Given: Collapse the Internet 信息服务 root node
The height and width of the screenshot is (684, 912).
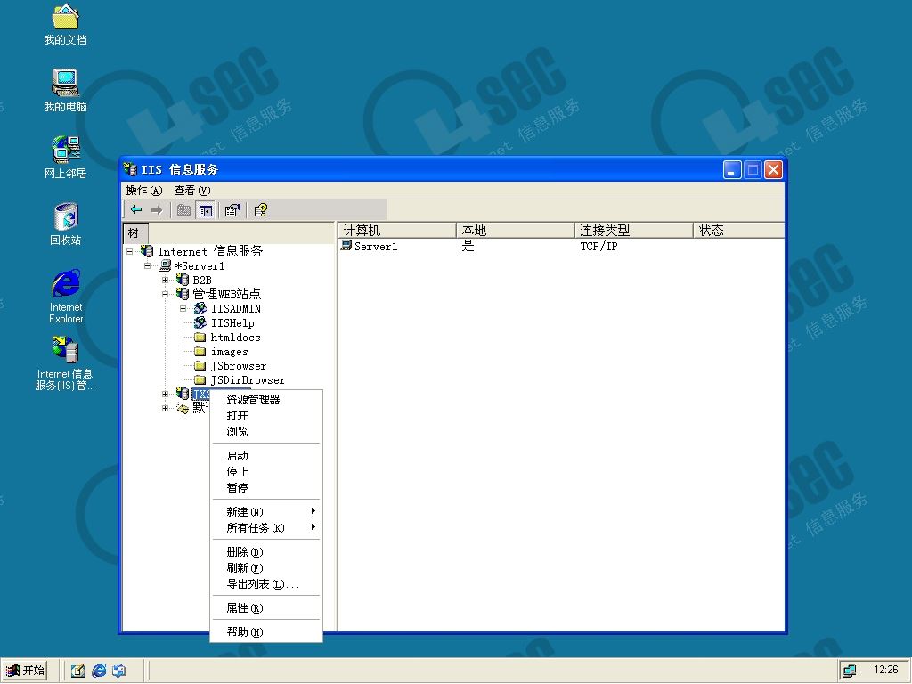Looking at the screenshot, I should [130, 251].
